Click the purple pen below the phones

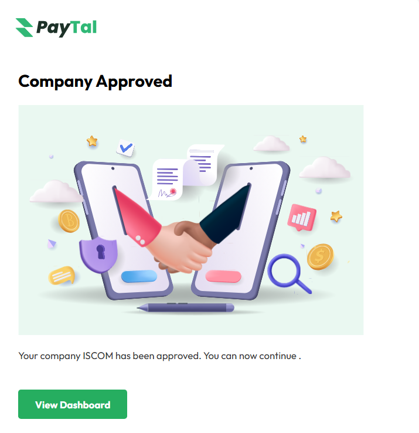pos(186,307)
